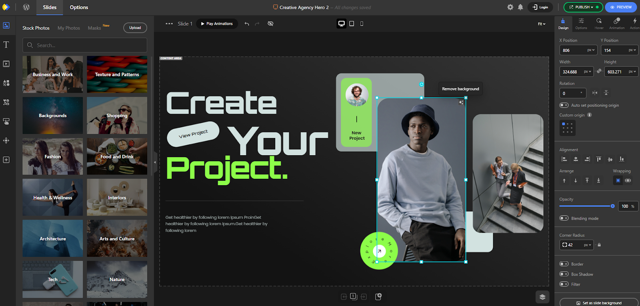
Task: Switch to tablet device view
Action: [352, 24]
